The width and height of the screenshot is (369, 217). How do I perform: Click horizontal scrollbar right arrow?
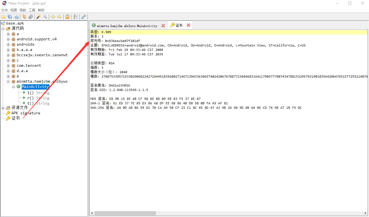click(x=365, y=213)
